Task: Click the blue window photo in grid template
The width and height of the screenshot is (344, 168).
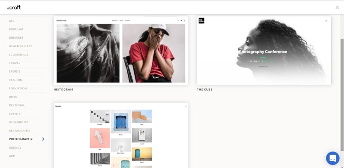Action: [121, 122]
